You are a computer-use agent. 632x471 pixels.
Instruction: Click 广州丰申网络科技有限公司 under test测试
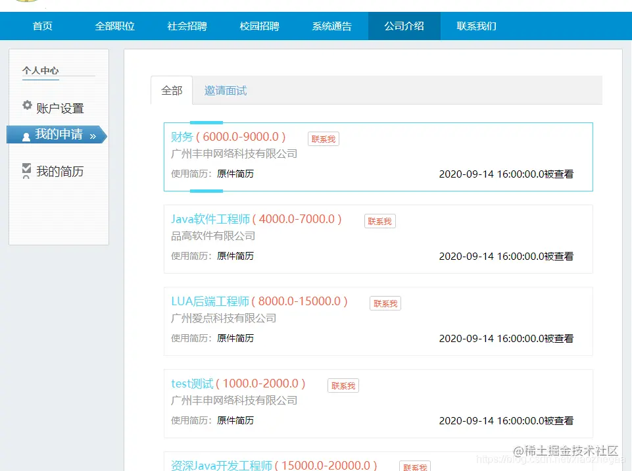tap(233, 401)
